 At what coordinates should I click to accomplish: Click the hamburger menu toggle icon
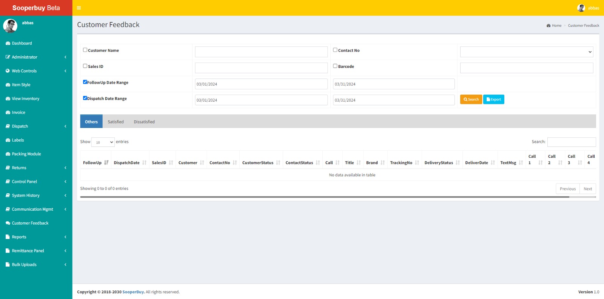[79, 8]
